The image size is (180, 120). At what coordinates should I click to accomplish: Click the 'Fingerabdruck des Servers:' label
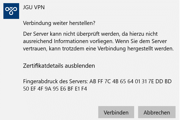[56, 81]
